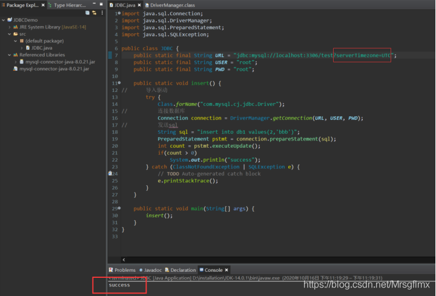Place cursor in URL string on line 7
The height and width of the screenshot is (296, 436).
click(314, 55)
